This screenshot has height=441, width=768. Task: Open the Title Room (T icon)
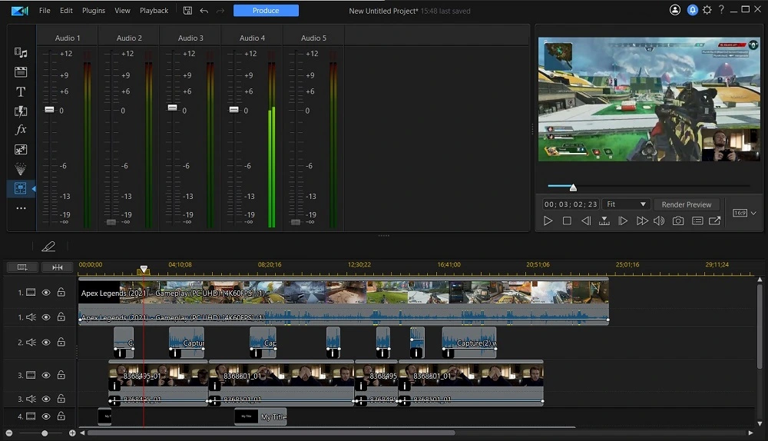tap(21, 91)
